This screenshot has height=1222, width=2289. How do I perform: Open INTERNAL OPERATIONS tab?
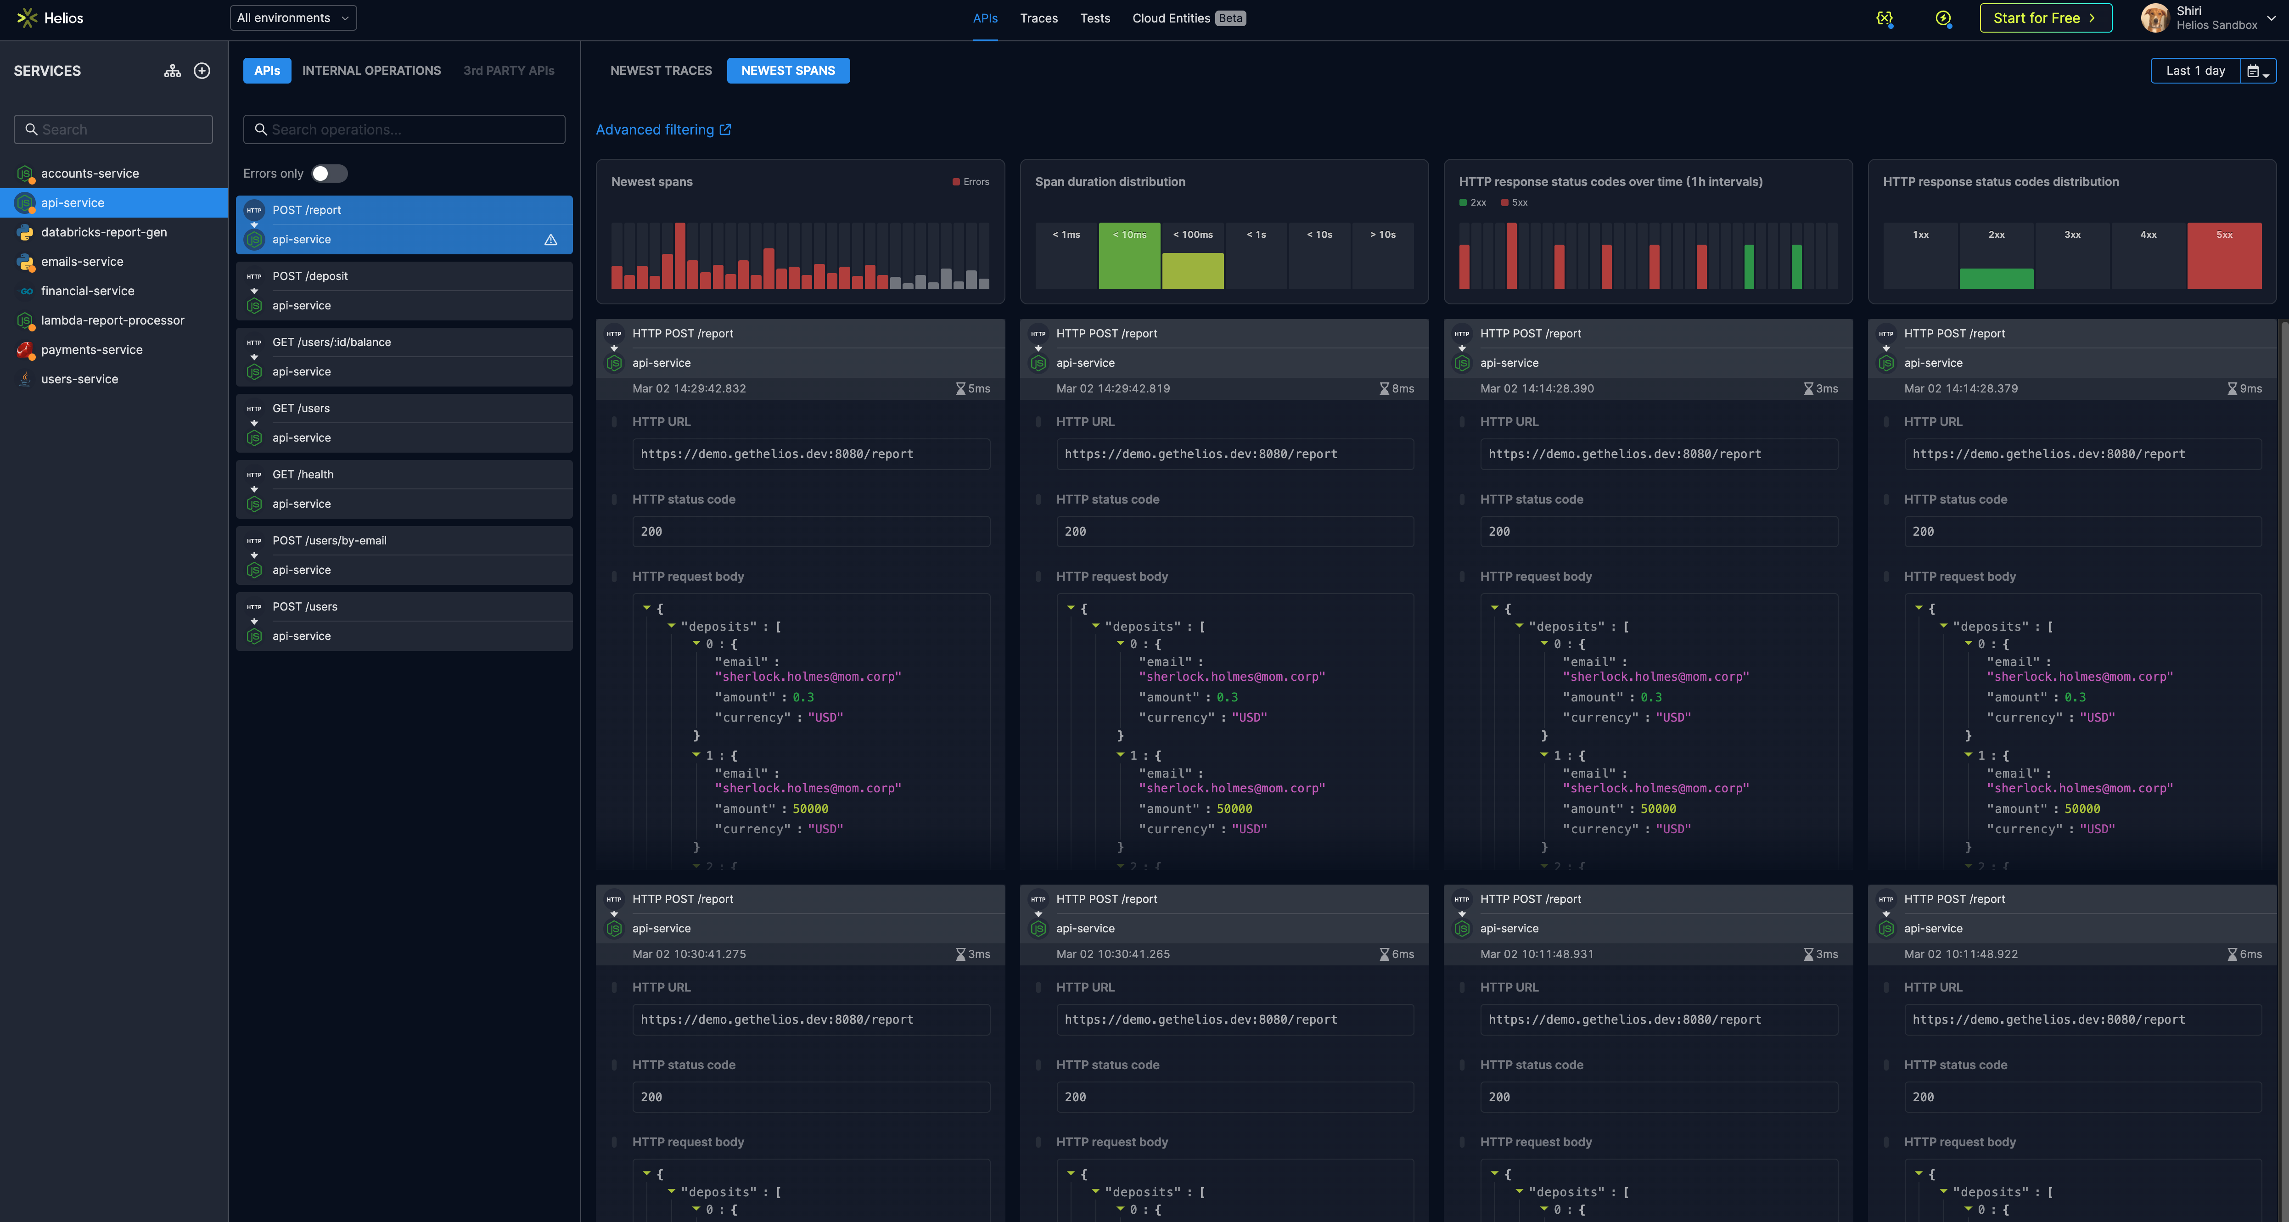pyautogui.click(x=371, y=71)
